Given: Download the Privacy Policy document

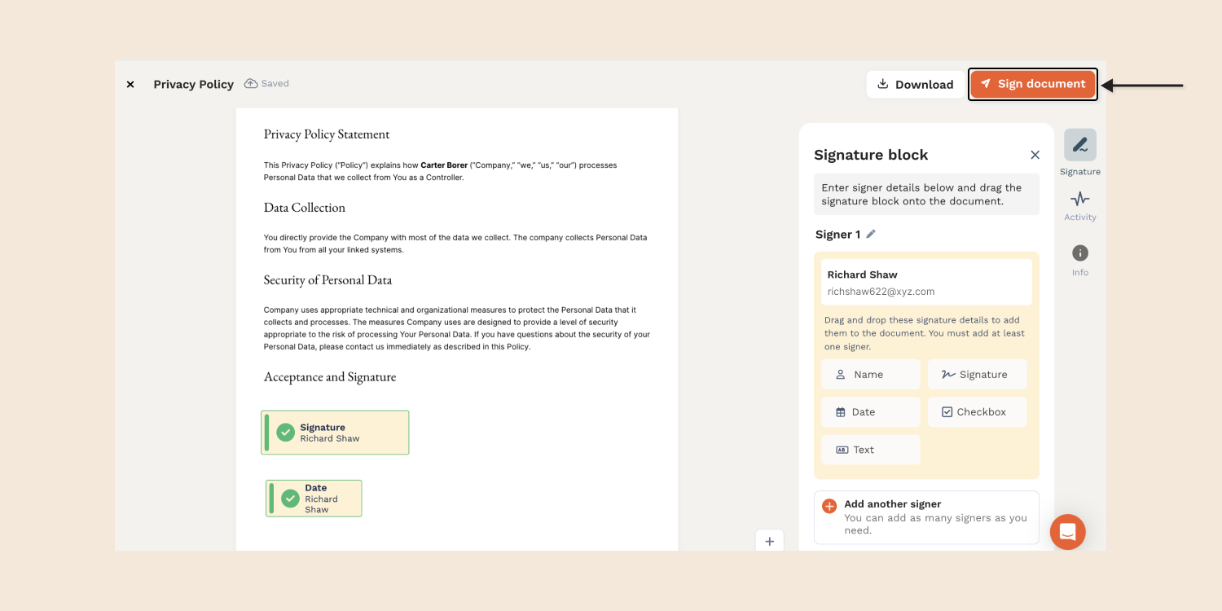Looking at the screenshot, I should [915, 85].
